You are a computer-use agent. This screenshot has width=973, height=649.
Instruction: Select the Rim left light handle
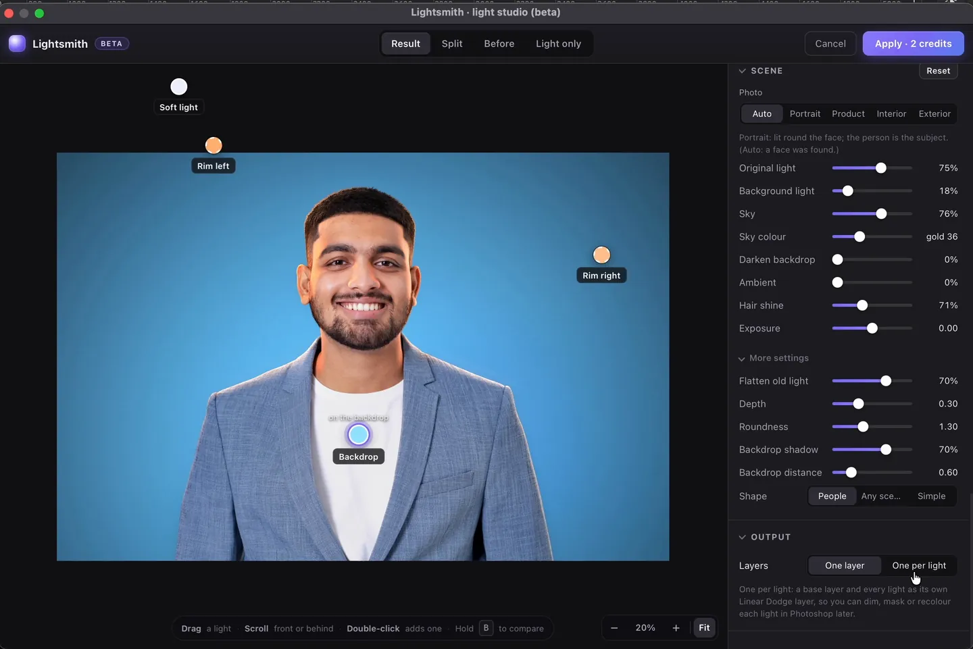214,145
